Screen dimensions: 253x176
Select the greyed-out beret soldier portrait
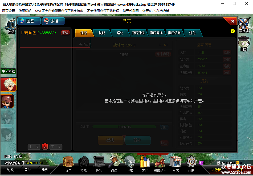[x=7, y=118]
